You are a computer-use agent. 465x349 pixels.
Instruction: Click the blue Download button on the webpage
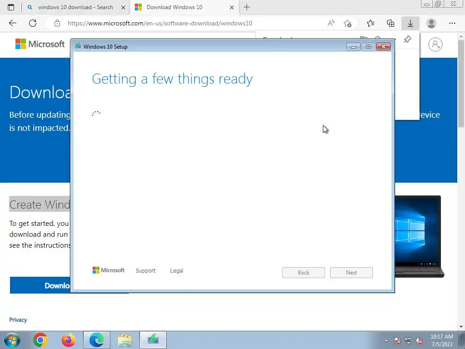[40, 285]
